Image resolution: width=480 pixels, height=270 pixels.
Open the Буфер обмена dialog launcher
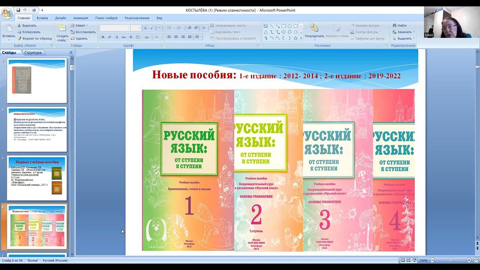tap(52, 45)
